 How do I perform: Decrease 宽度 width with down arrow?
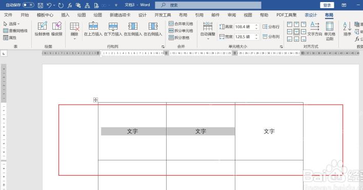(x=256, y=38)
